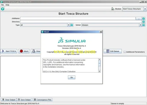Click the green help icon in top toolbar
The height and width of the screenshot is (105, 147).
(3, 9)
